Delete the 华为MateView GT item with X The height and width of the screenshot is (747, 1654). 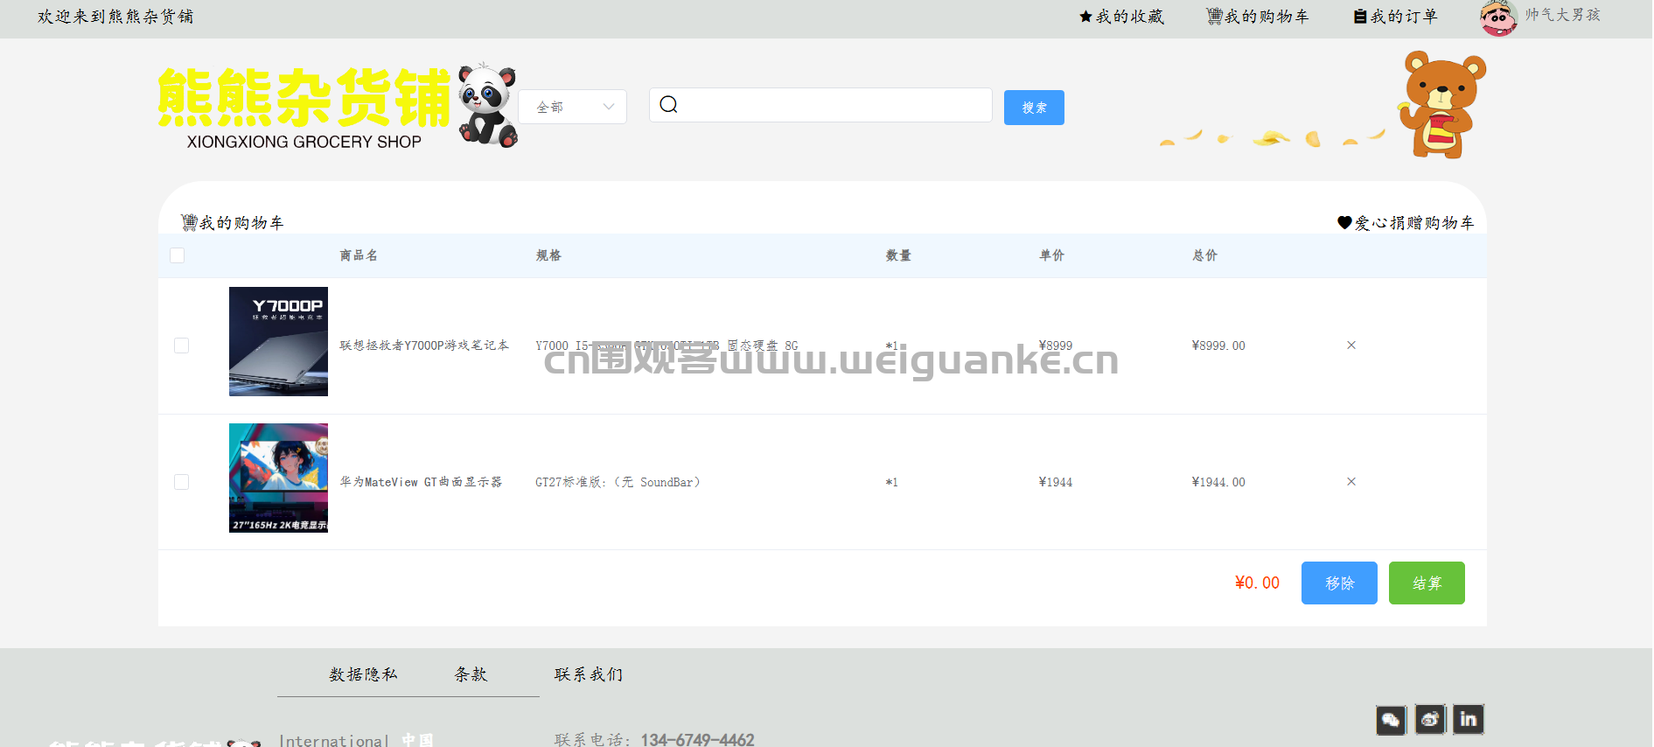coord(1351,482)
